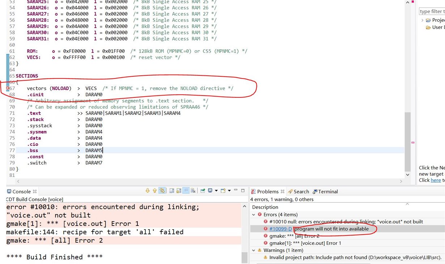Click the scroll down arrow of editor scrollbar
Viewport: 445px width, 264px height.
click(407, 174)
